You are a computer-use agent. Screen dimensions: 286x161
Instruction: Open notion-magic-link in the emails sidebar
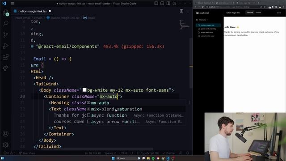click(208, 25)
